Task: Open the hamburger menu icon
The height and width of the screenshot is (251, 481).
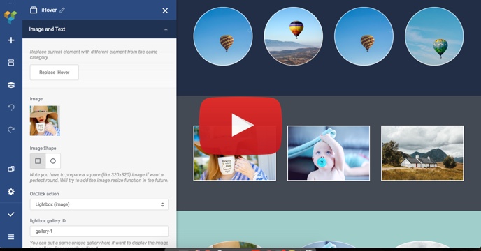Action: (11, 236)
